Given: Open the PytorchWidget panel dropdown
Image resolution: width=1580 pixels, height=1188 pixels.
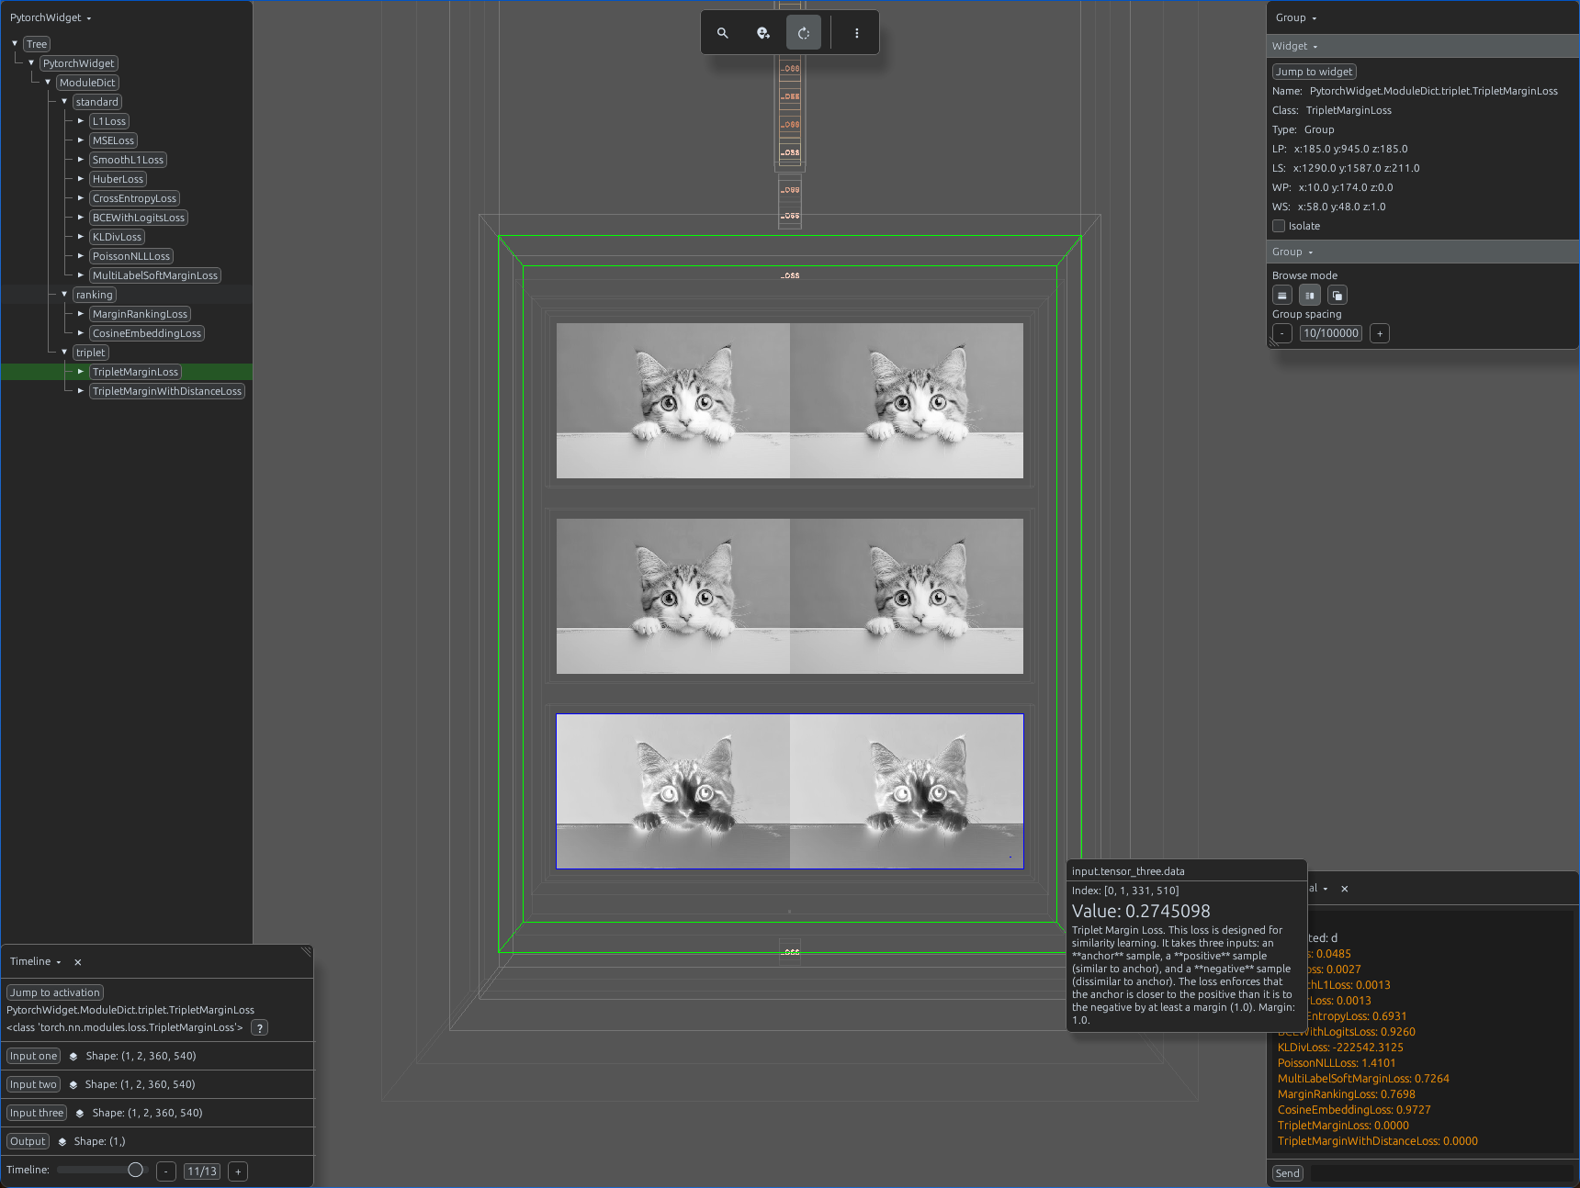Looking at the screenshot, I should pyautogui.click(x=51, y=17).
